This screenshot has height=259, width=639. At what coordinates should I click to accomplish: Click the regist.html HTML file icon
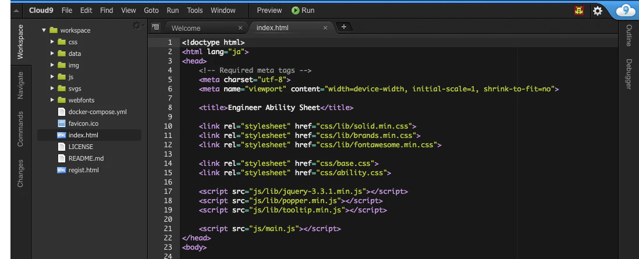click(x=62, y=170)
